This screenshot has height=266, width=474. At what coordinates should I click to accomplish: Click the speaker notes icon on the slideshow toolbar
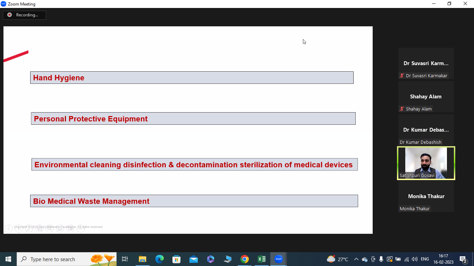[x=60, y=228]
